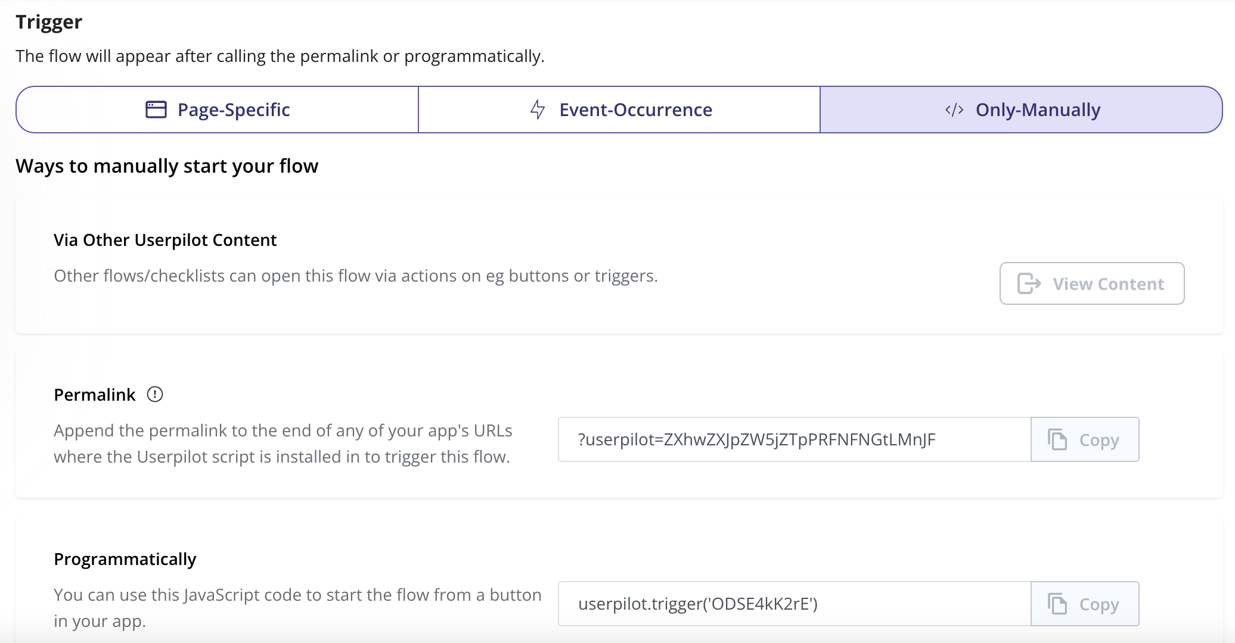The width and height of the screenshot is (1235, 643).
Task: Focus the userpilot.trigger code field
Action: click(x=795, y=604)
